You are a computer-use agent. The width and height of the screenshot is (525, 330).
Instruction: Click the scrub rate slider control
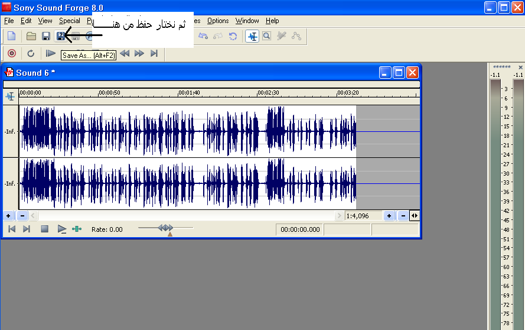coord(166,228)
